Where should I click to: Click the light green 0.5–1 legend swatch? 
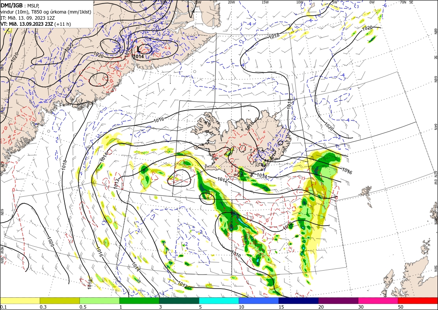[x=99, y=300]
